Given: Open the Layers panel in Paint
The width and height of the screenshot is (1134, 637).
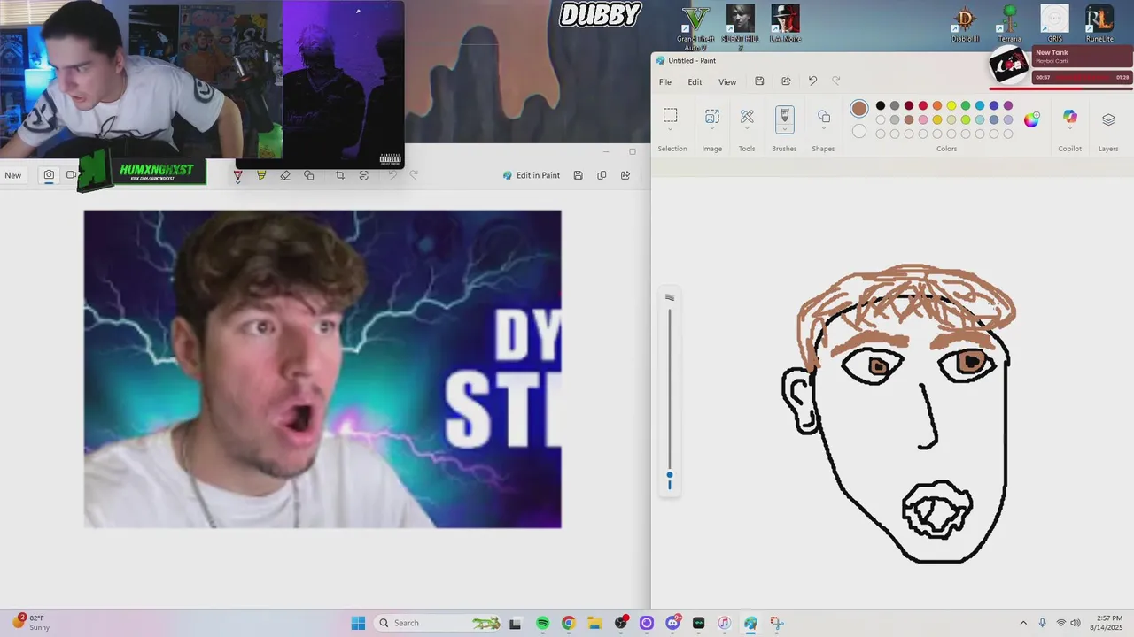Looking at the screenshot, I should (1108, 119).
